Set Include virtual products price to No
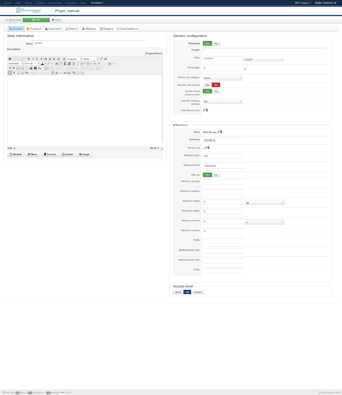The width and height of the screenshot is (342, 395). click(216, 91)
